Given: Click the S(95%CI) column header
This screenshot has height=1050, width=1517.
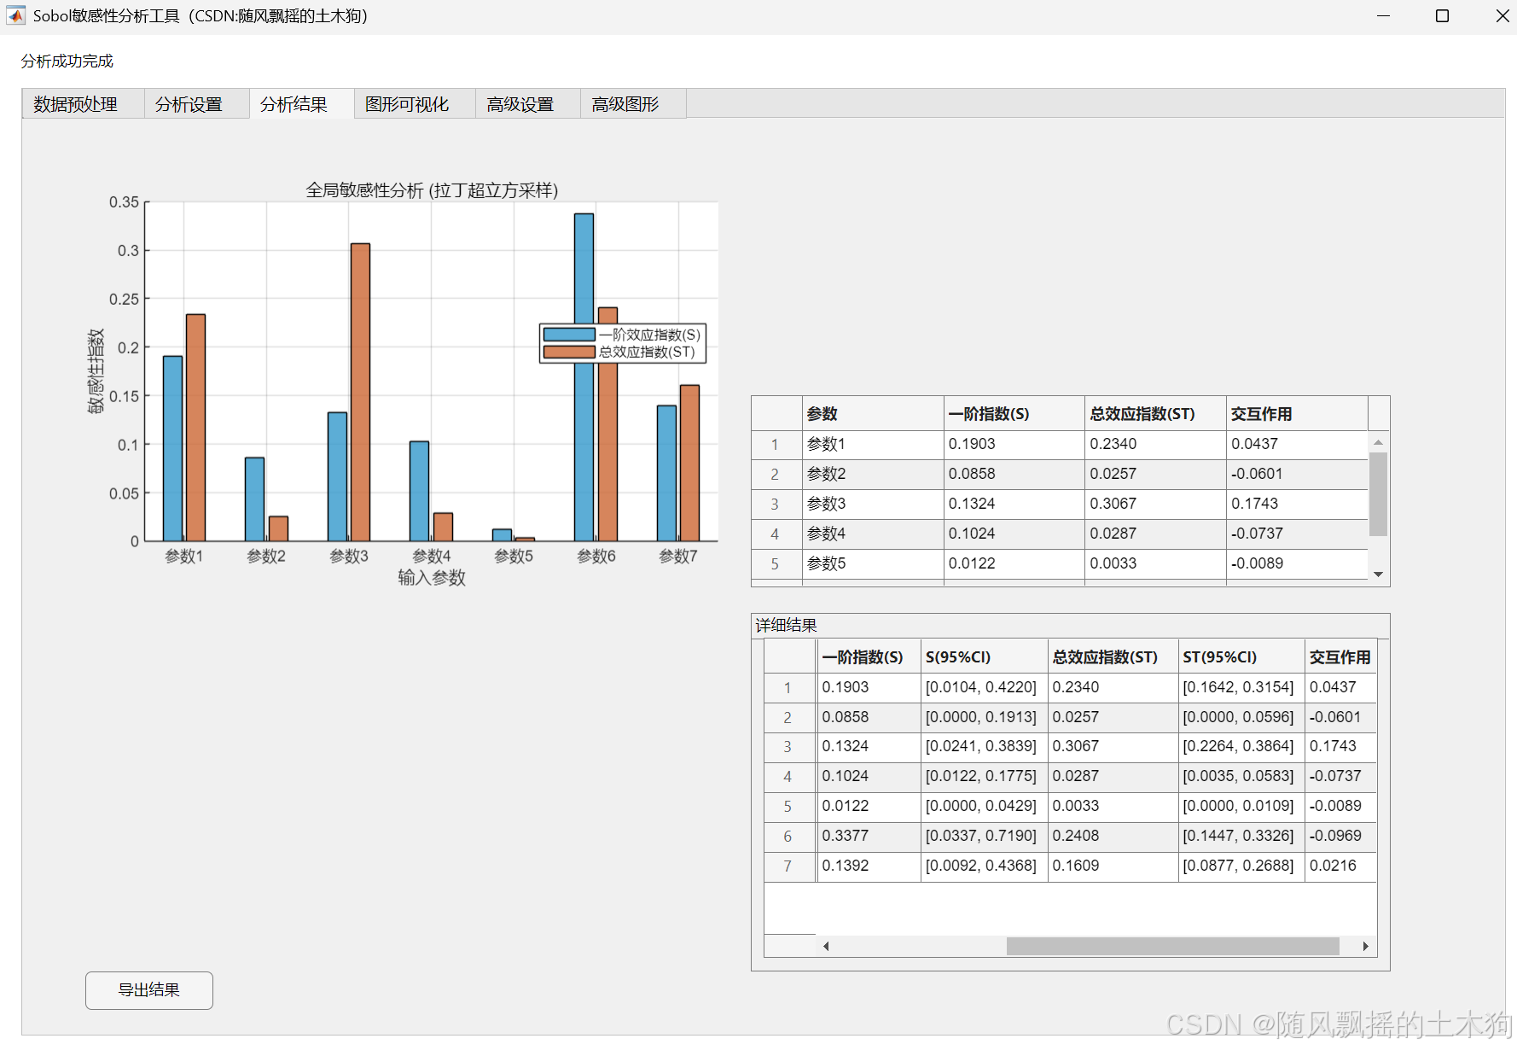Looking at the screenshot, I should [x=984, y=657].
